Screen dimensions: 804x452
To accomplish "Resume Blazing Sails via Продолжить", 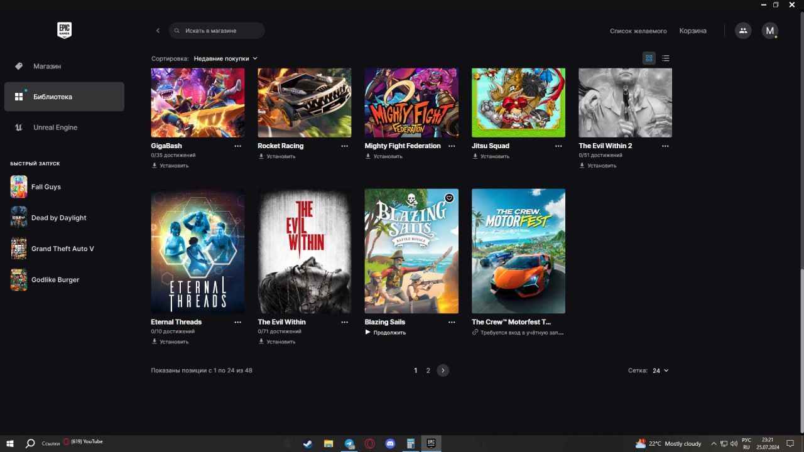I will click(386, 333).
